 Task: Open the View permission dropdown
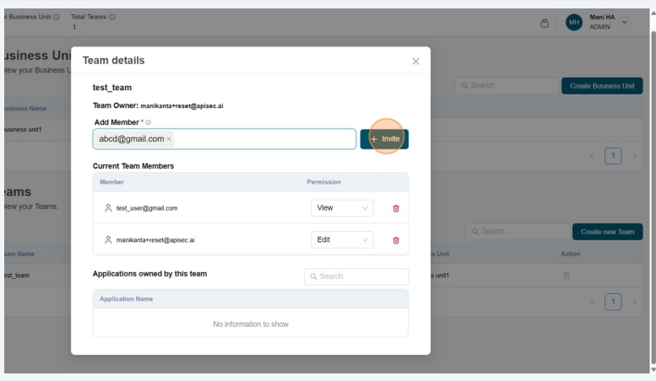coord(342,207)
